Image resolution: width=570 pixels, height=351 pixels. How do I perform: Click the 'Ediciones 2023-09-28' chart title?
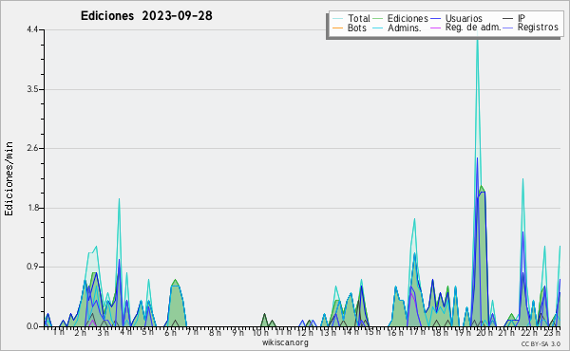tap(146, 16)
